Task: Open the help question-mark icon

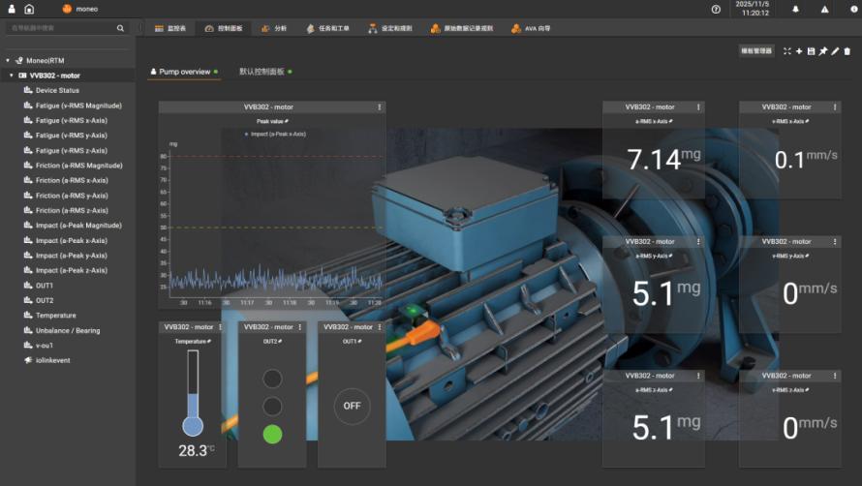Action: click(x=716, y=10)
